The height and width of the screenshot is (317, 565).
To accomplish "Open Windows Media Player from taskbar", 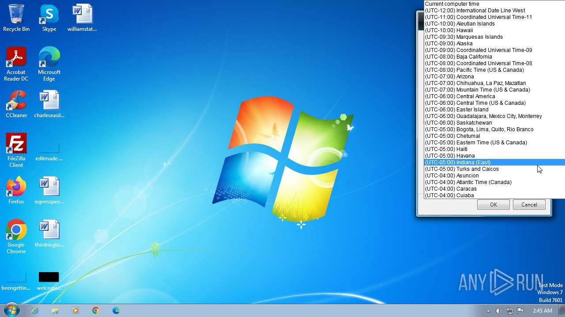I will 75,310.
